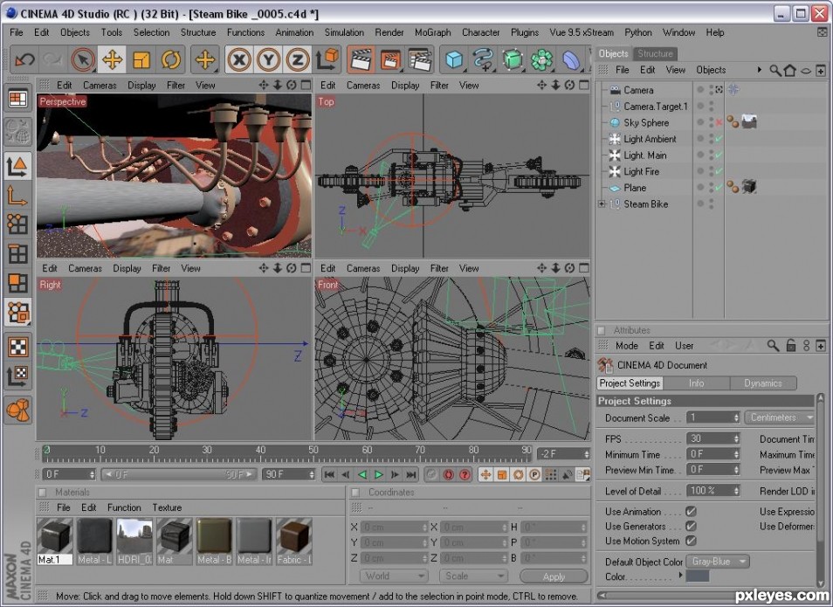
Task: Click the FPS value stepper
Action: click(x=736, y=438)
